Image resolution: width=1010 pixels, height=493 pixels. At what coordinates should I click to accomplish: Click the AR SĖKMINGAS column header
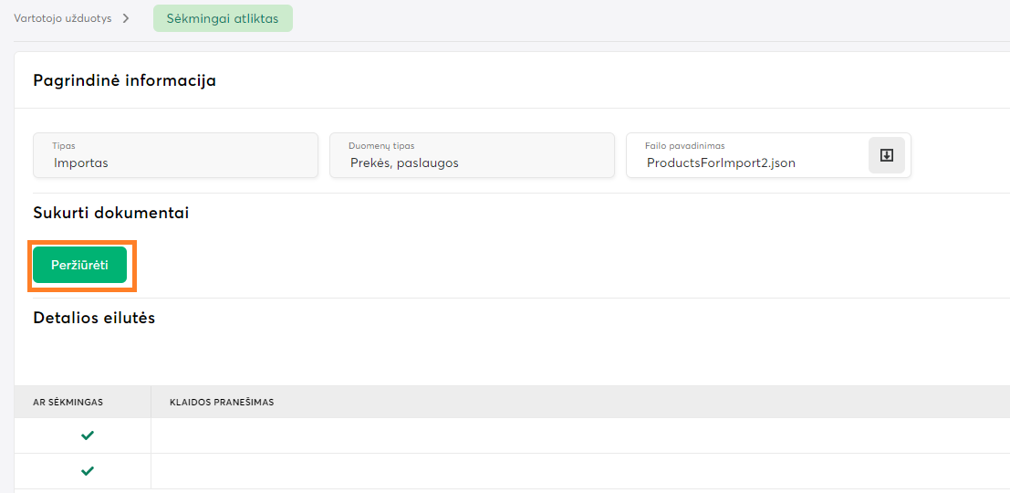pos(68,402)
